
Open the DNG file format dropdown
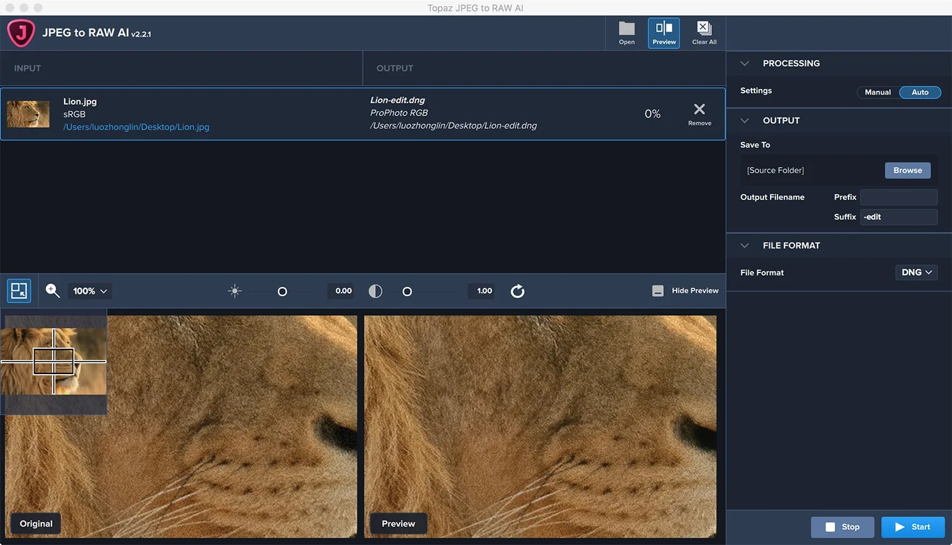[916, 272]
